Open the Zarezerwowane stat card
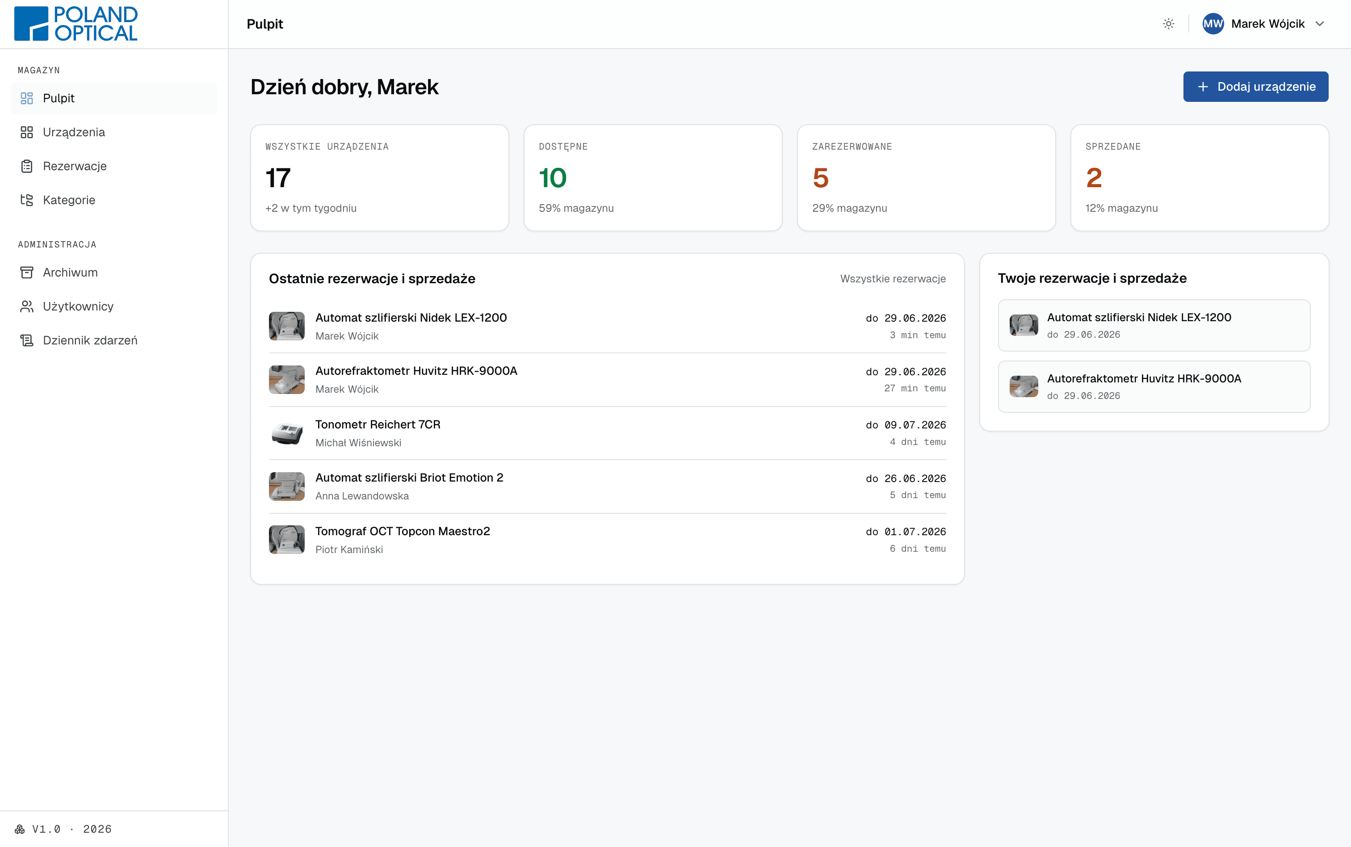 (926, 178)
